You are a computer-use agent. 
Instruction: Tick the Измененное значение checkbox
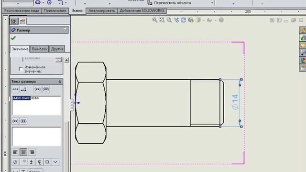(21, 69)
